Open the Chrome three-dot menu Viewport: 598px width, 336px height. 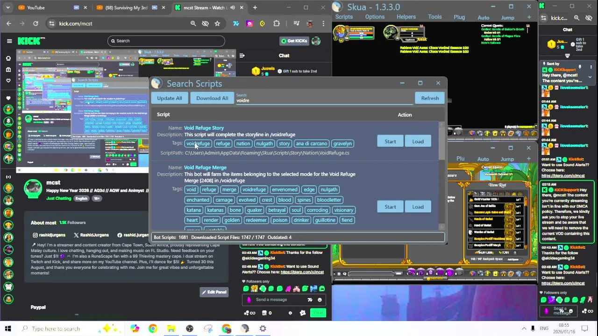323,23
